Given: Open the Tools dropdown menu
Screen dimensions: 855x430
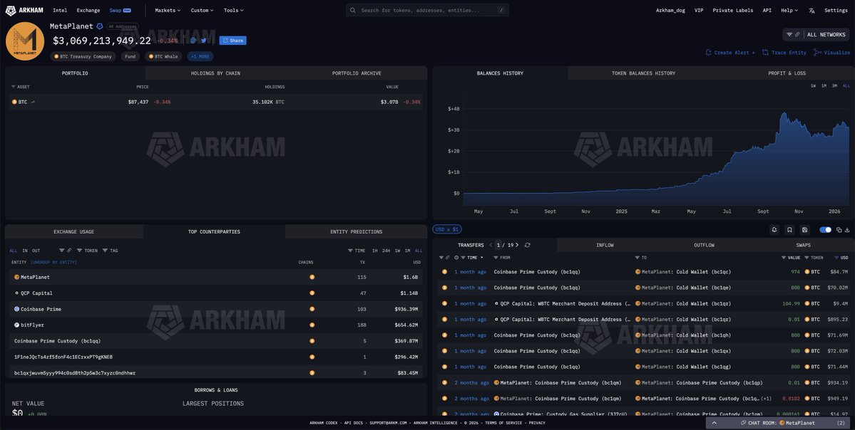Looking at the screenshot, I should (x=233, y=11).
